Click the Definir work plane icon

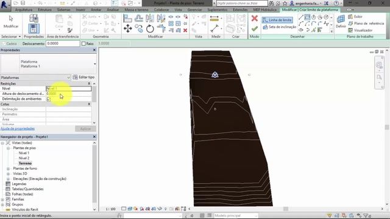point(341,21)
